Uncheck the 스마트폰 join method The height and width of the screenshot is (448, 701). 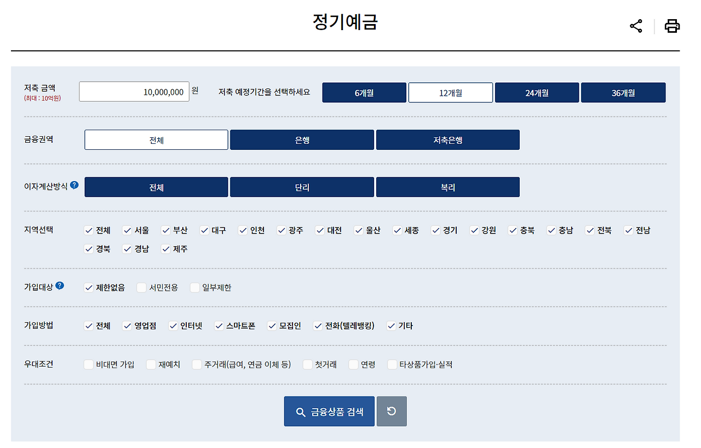[219, 325]
